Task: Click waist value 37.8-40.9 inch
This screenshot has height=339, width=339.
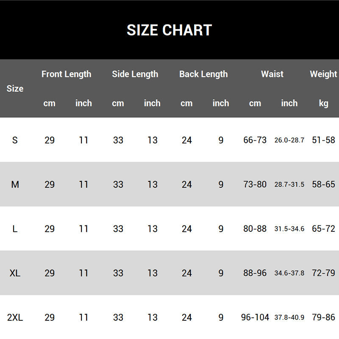Action: pyautogui.click(x=289, y=317)
